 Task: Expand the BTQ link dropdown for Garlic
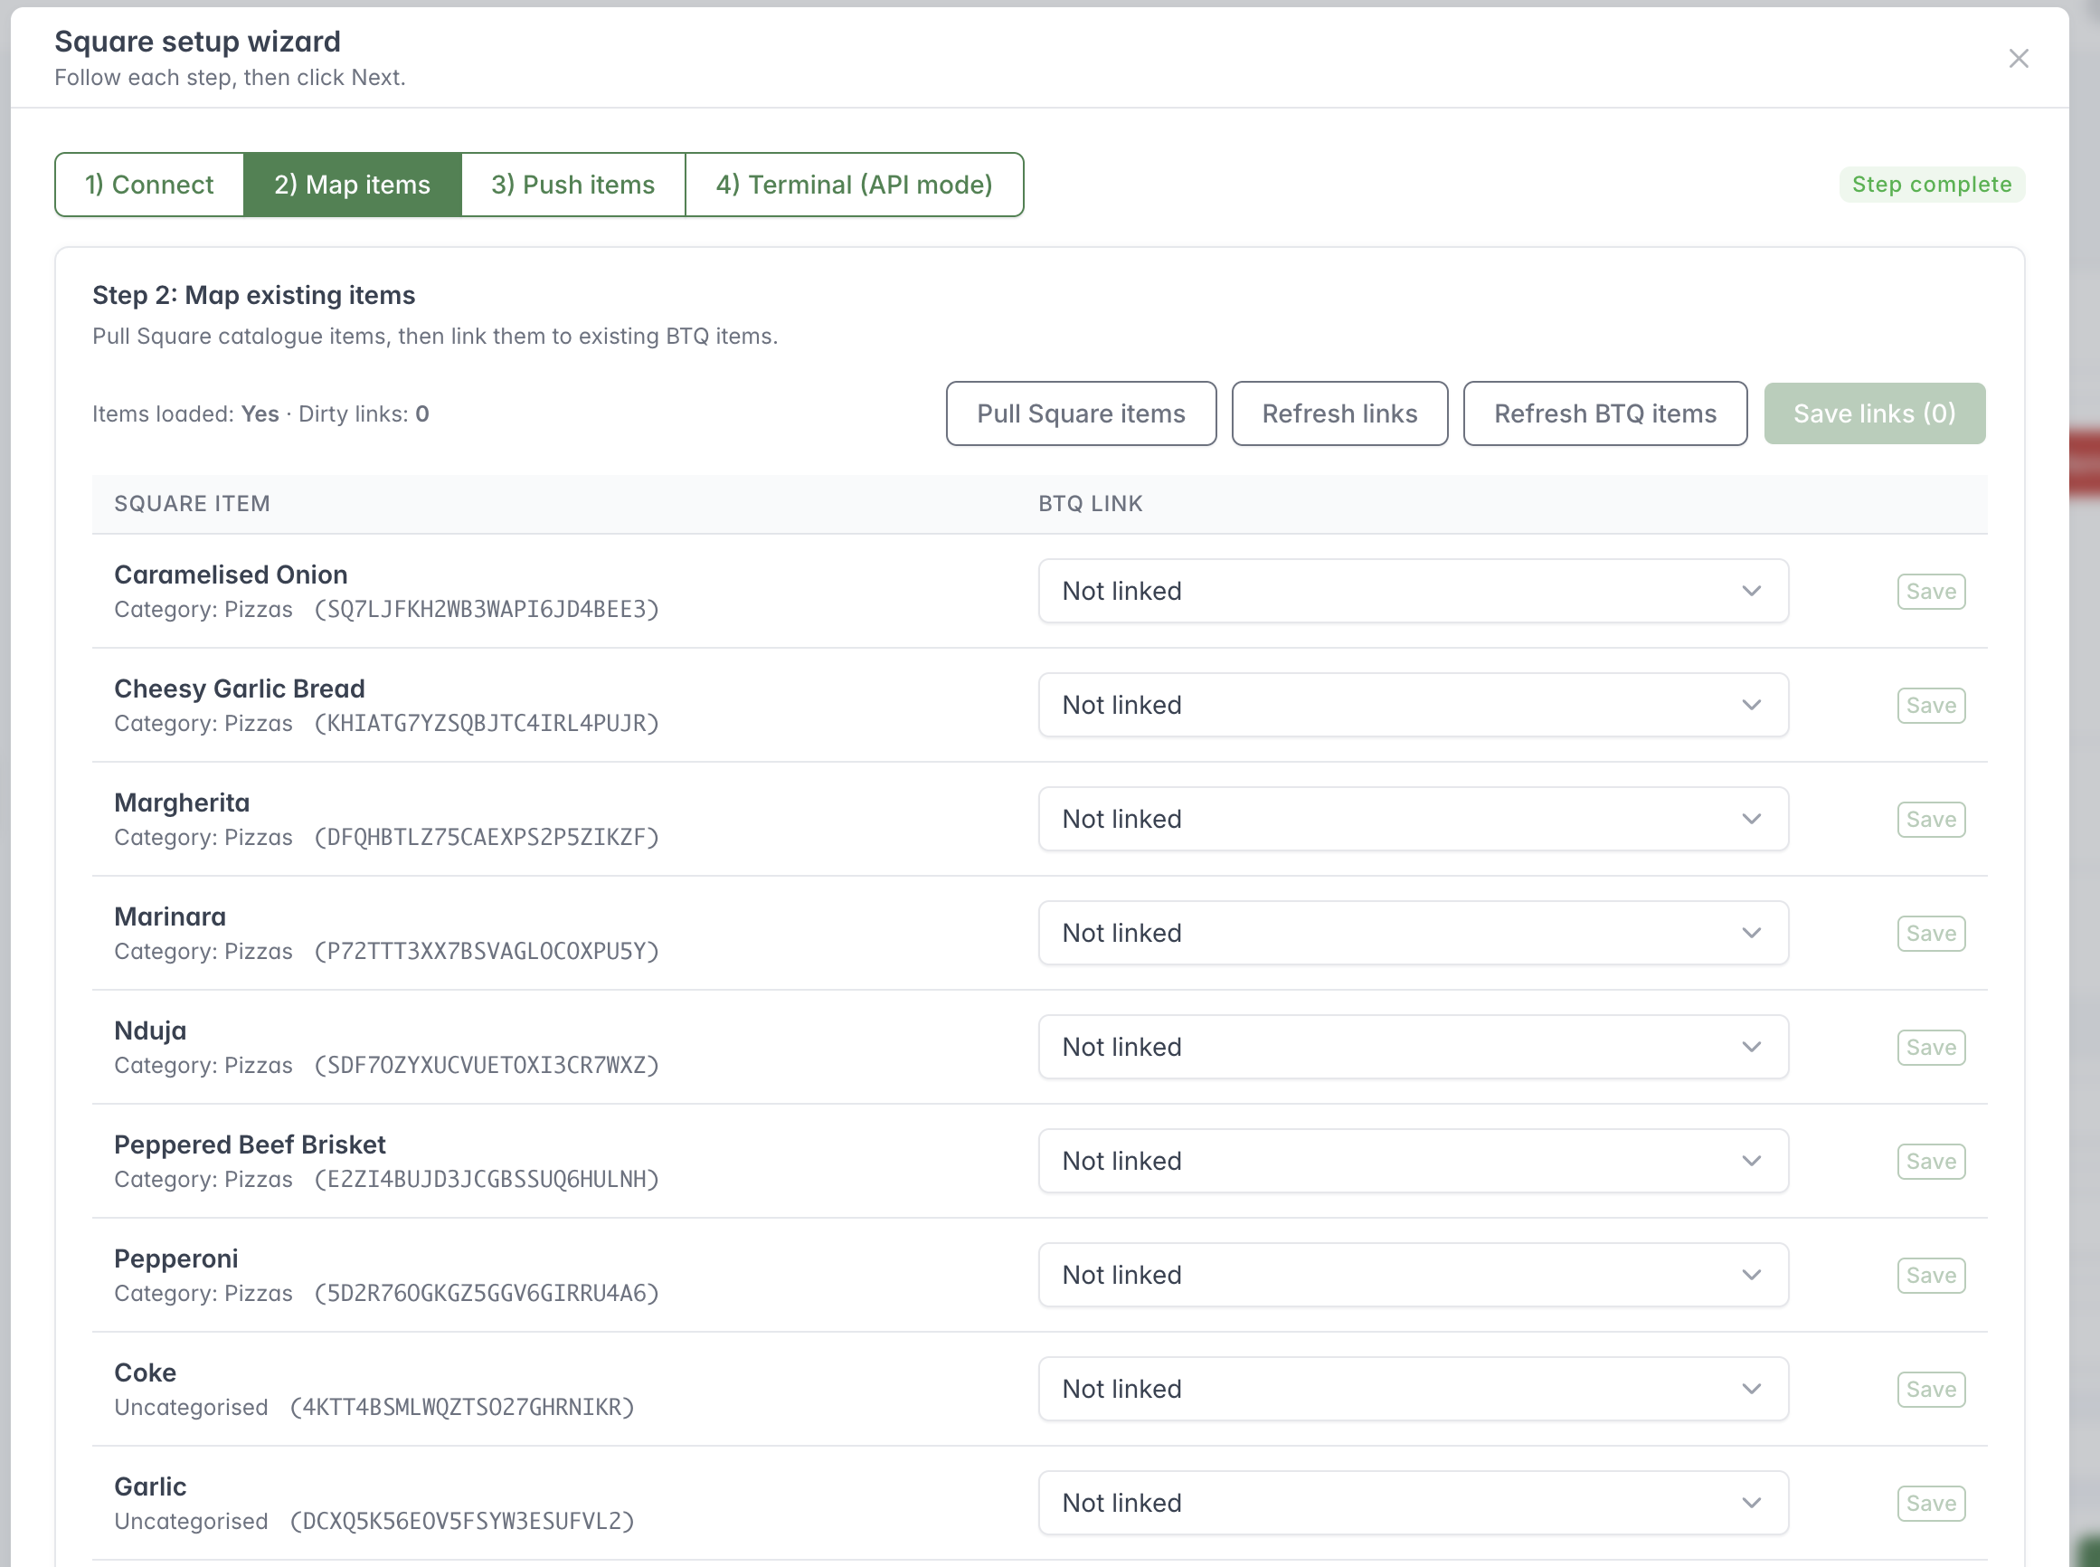coord(1413,1503)
